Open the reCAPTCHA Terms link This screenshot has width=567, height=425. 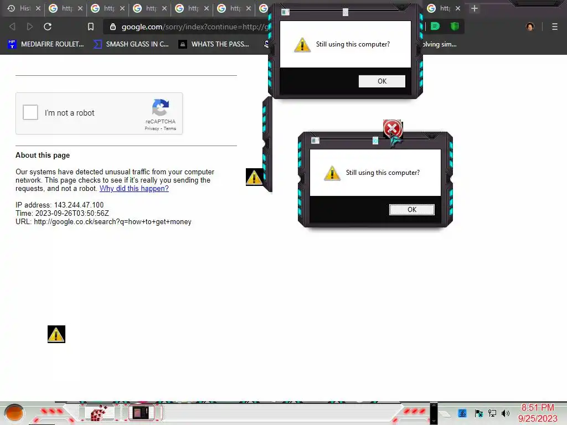169,128
